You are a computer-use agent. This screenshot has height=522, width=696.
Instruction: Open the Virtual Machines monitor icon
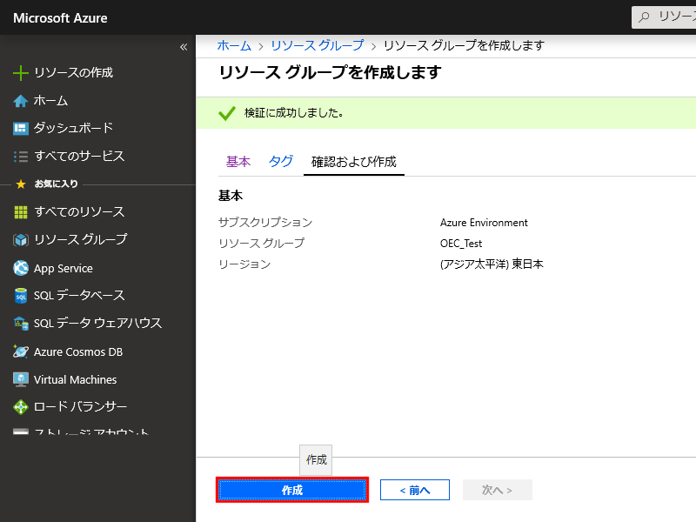point(21,379)
